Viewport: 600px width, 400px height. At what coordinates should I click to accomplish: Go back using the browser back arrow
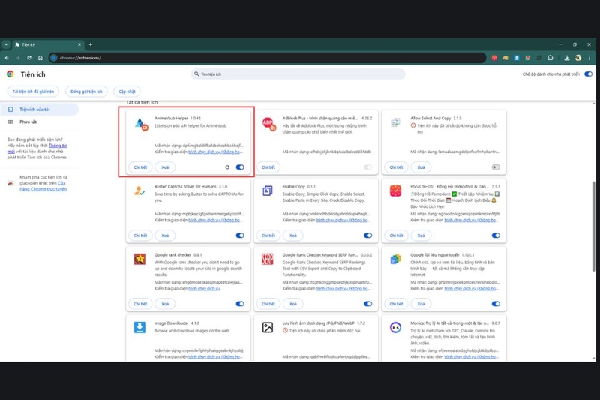pos(7,58)
